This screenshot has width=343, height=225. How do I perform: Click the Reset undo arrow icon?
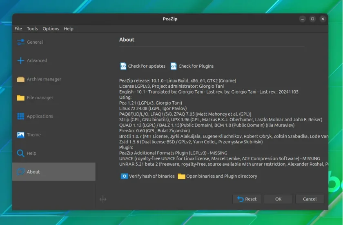tap(240, 199)
